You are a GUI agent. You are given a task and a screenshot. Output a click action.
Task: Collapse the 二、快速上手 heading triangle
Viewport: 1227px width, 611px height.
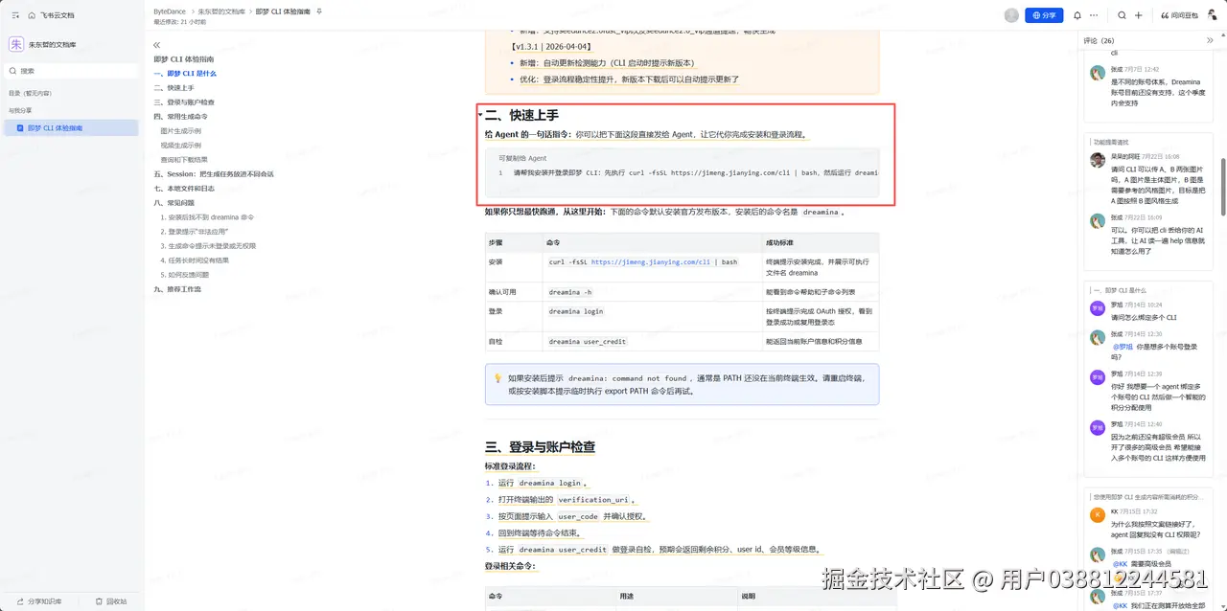coord(480,115)
